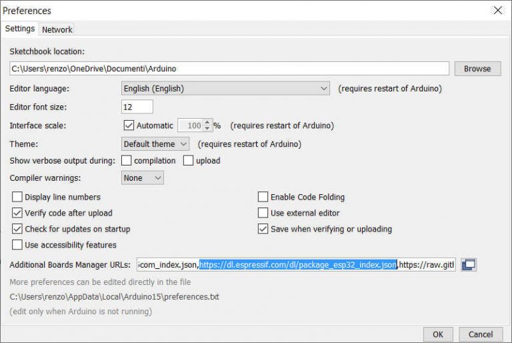Click '(edit only when Arduino is not running)' text
This screenshot has width=512, height=343.
[x=81, y=311]
